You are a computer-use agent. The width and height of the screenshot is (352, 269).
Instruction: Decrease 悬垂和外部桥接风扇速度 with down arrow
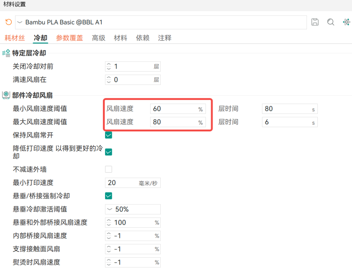(x=109, y=225)
